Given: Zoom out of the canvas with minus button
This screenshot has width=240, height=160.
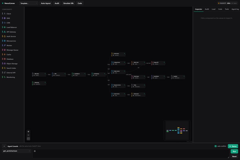Looking at the screenshot, I should 28,135.
